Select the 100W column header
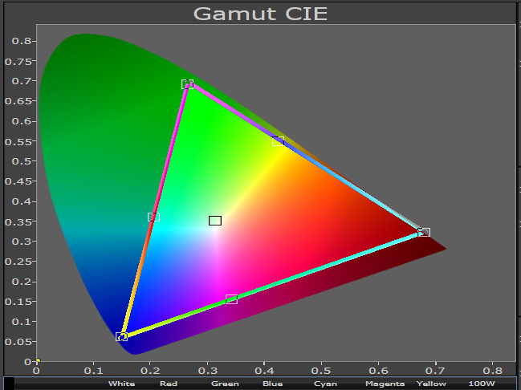 (x=482, y=384)
